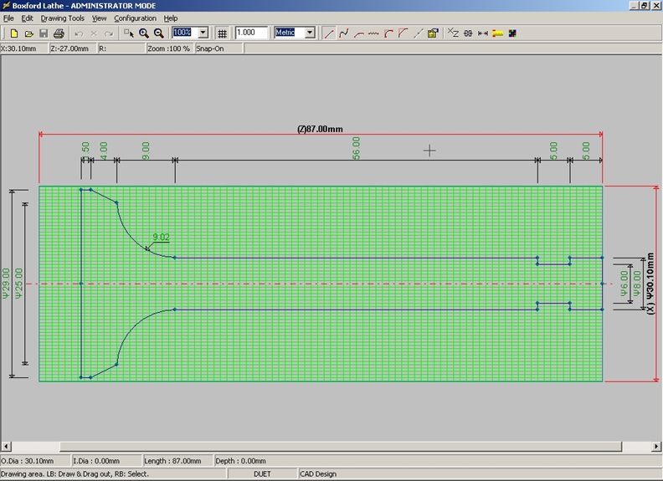Open the zoom percentage dropdown arrow
Viewport: 663px width, 481px height.
[203, 33]
